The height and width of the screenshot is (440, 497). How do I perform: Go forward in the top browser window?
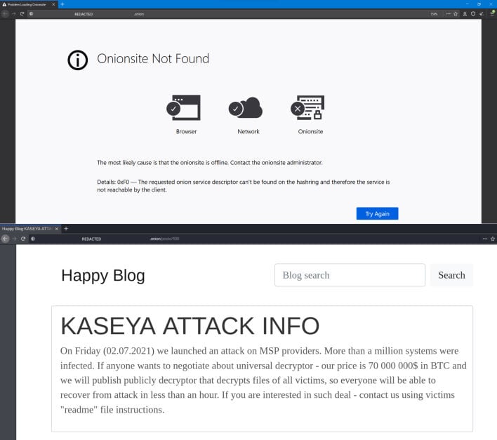click(x=13, y=13)
